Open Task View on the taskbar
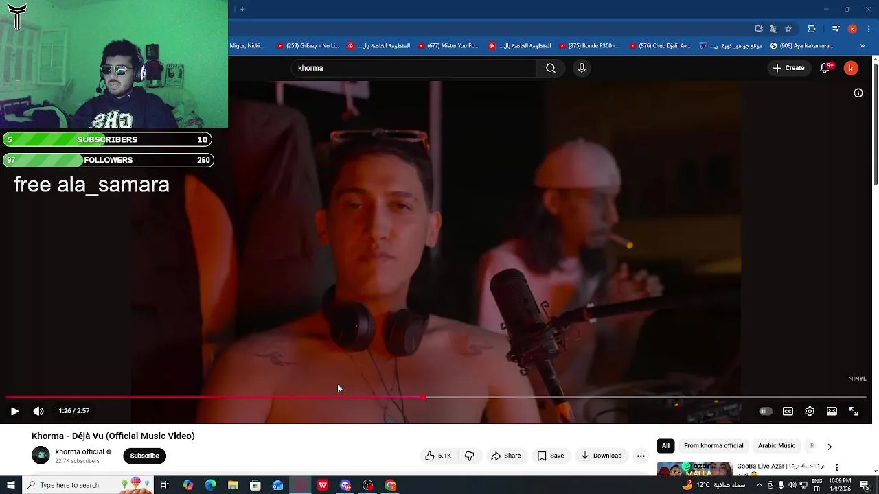The image size is (879, 494). pos(165,485)
